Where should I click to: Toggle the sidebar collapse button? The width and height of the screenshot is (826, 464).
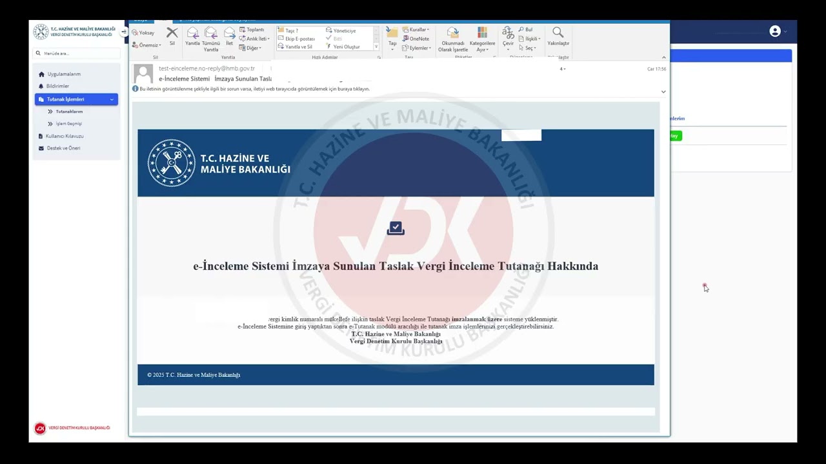(124, 32)
